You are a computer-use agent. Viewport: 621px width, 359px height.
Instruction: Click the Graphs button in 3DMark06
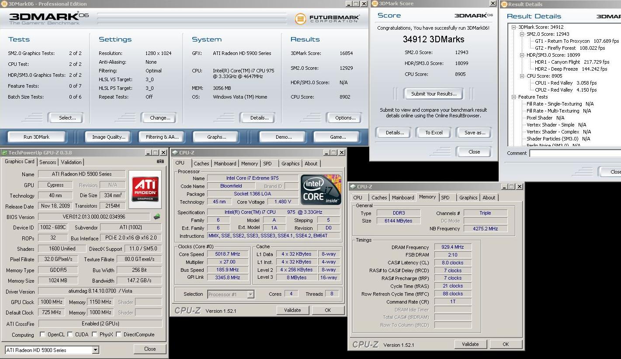tap(217, 137)
